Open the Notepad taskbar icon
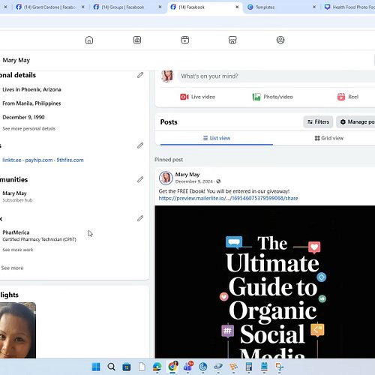 coord(264,367)
